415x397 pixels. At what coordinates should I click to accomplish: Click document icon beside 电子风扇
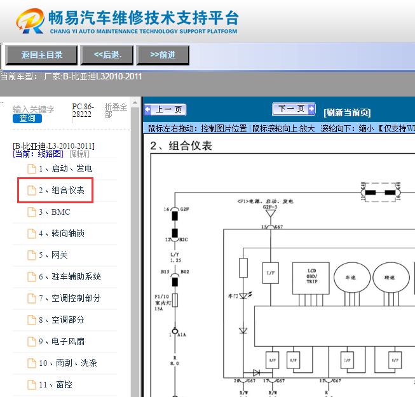(x=32, y=342)
